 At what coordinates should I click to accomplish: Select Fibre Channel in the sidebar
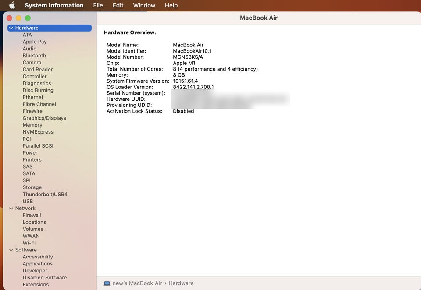(39, 104)
